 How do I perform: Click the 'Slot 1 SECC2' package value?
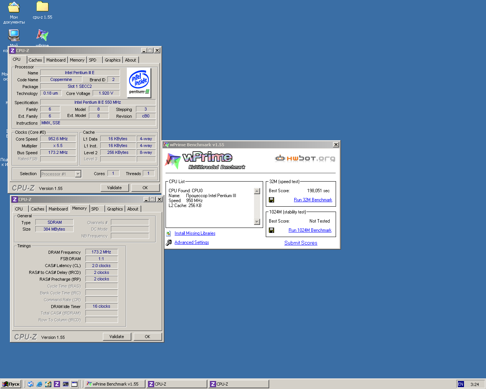tap(80, 86)
